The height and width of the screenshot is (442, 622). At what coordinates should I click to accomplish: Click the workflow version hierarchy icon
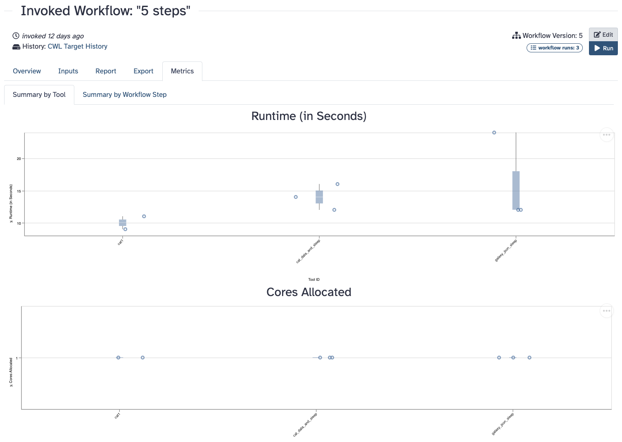pyautogui.click(x=517, y=35)
